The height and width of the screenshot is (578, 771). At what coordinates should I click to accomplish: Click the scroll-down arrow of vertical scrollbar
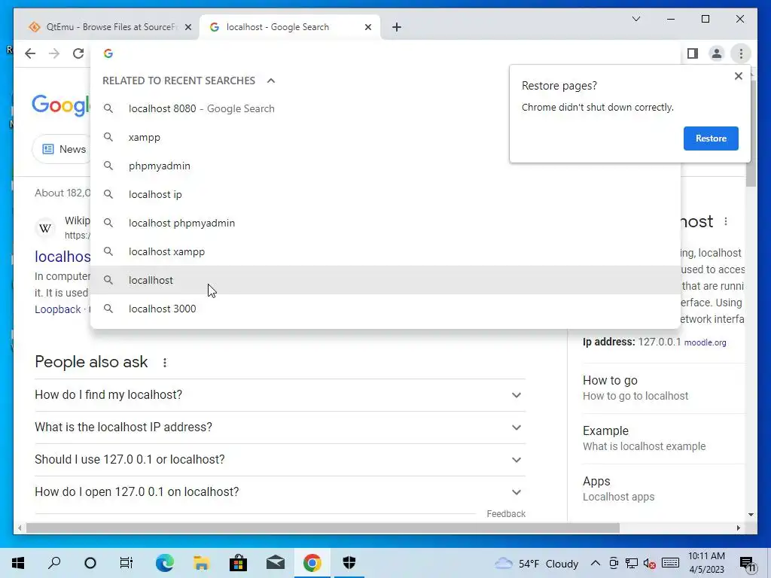(x=751, y=515)
